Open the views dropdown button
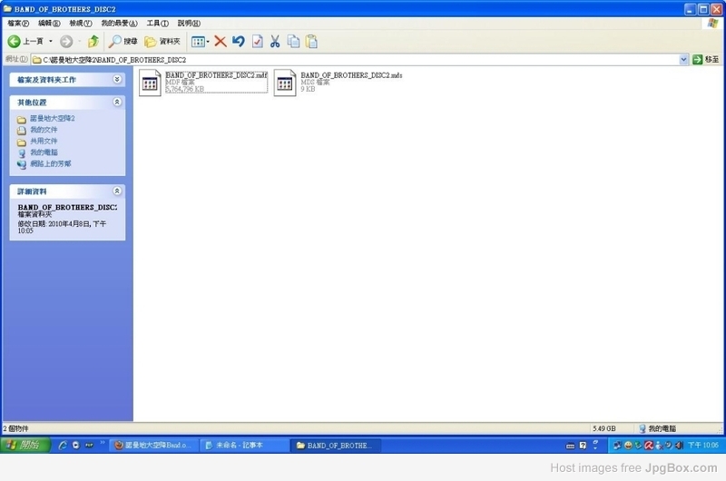 point(200,42)
